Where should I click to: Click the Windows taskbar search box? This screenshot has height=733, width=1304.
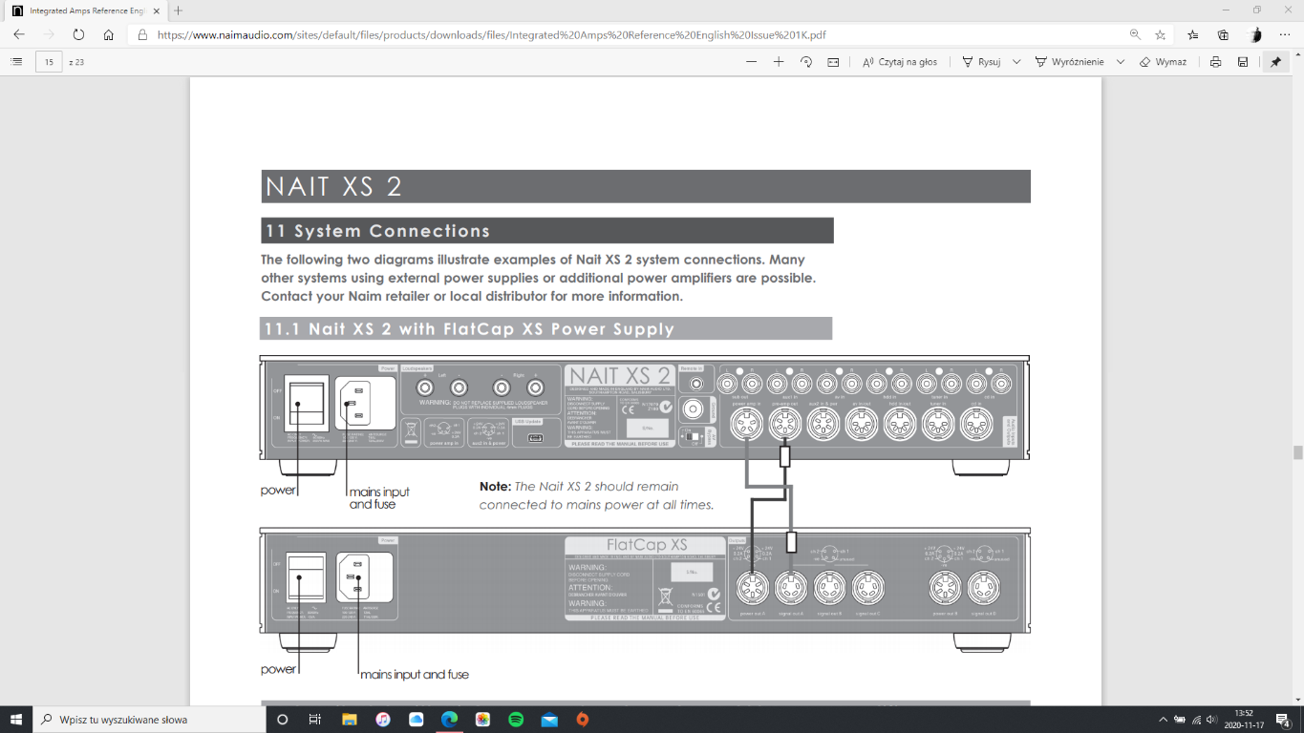coord(150,719)
